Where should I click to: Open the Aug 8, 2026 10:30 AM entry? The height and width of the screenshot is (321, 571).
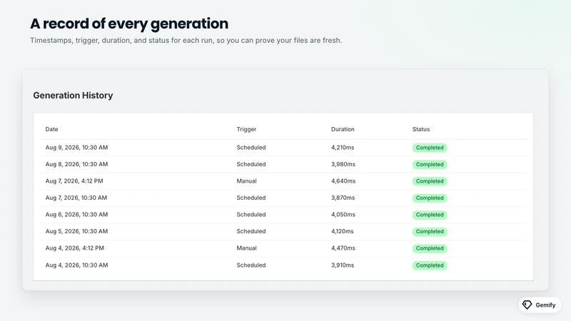pos(283,164)
